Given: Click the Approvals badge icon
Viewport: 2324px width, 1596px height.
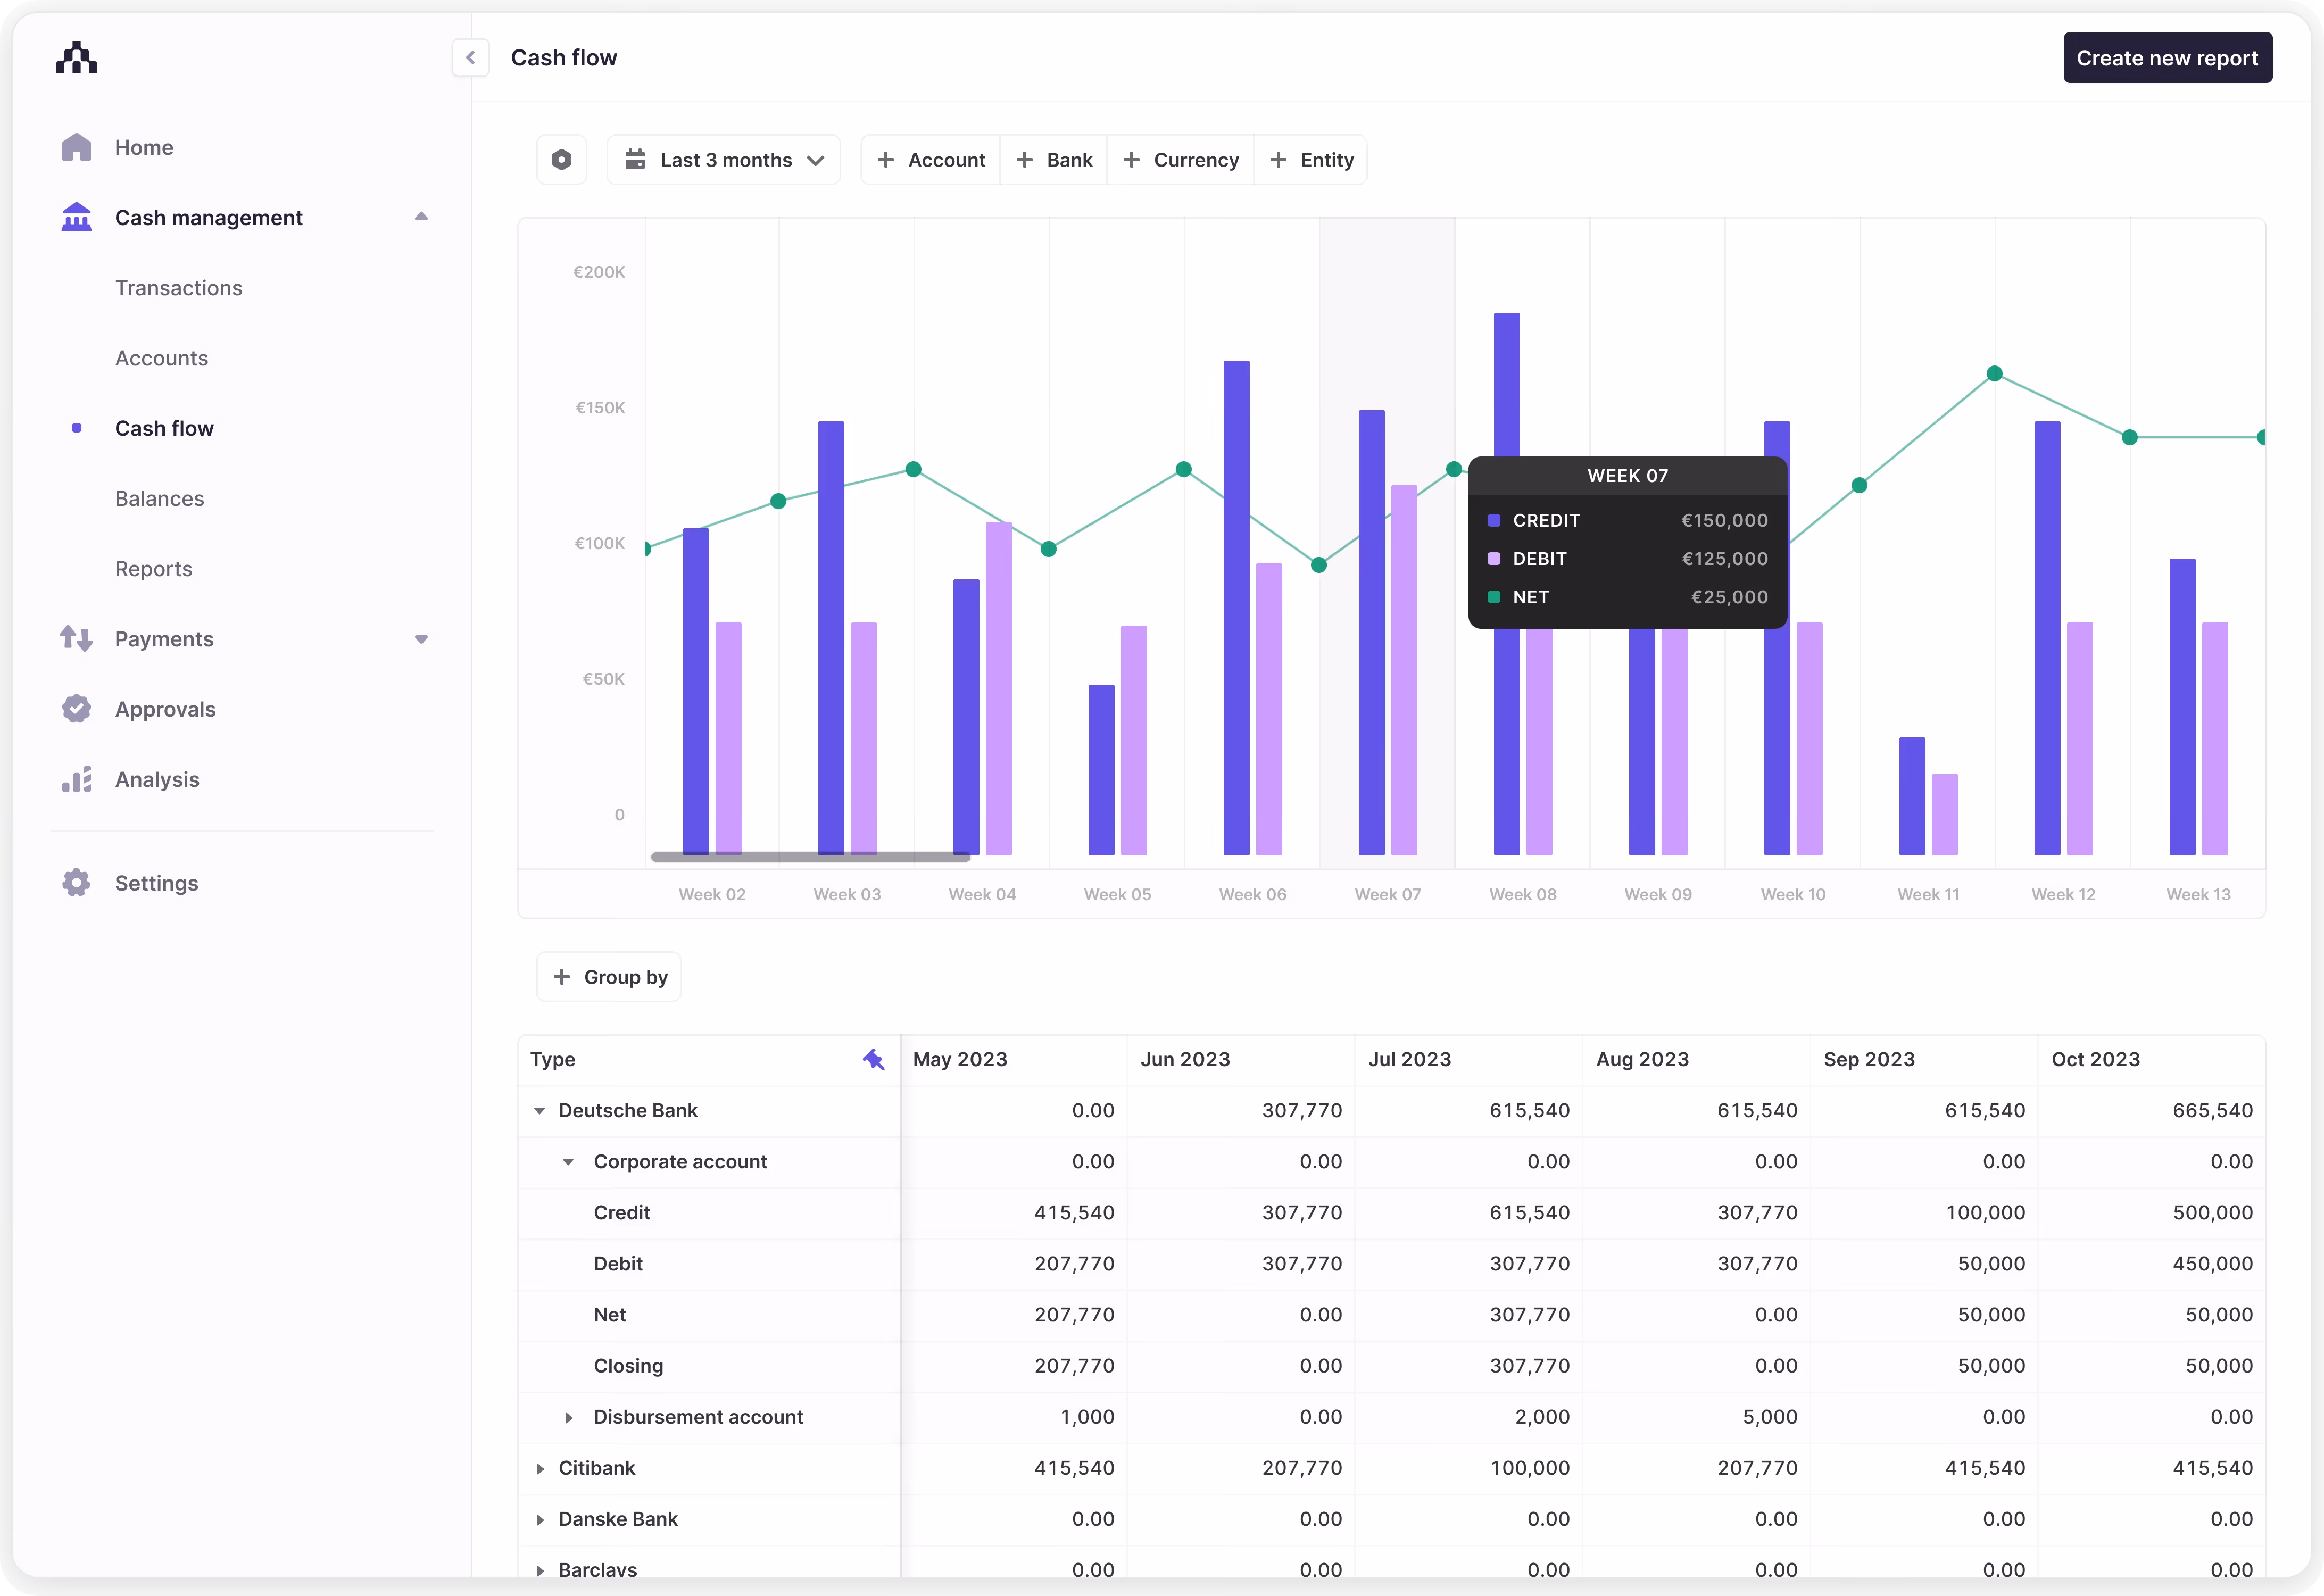Looking at the screenshot, I should [76, 709].
